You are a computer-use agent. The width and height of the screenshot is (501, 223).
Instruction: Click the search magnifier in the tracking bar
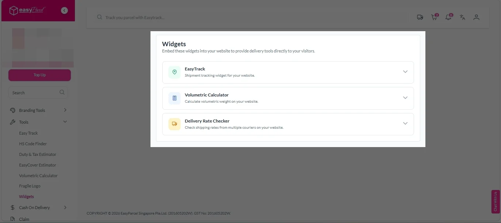pyautogui.click(x=99, y=17)
